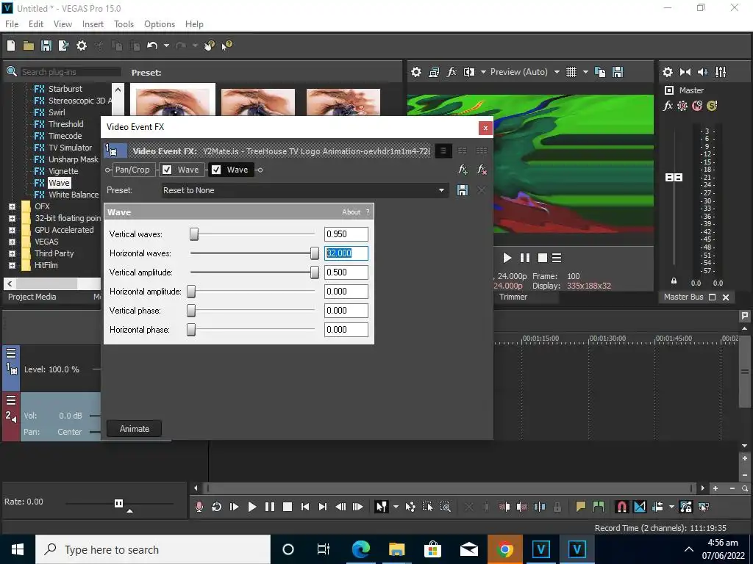The image size is (753, 564).
Task: Click Horizontal phase value field
Action: [x=346, y=330]
